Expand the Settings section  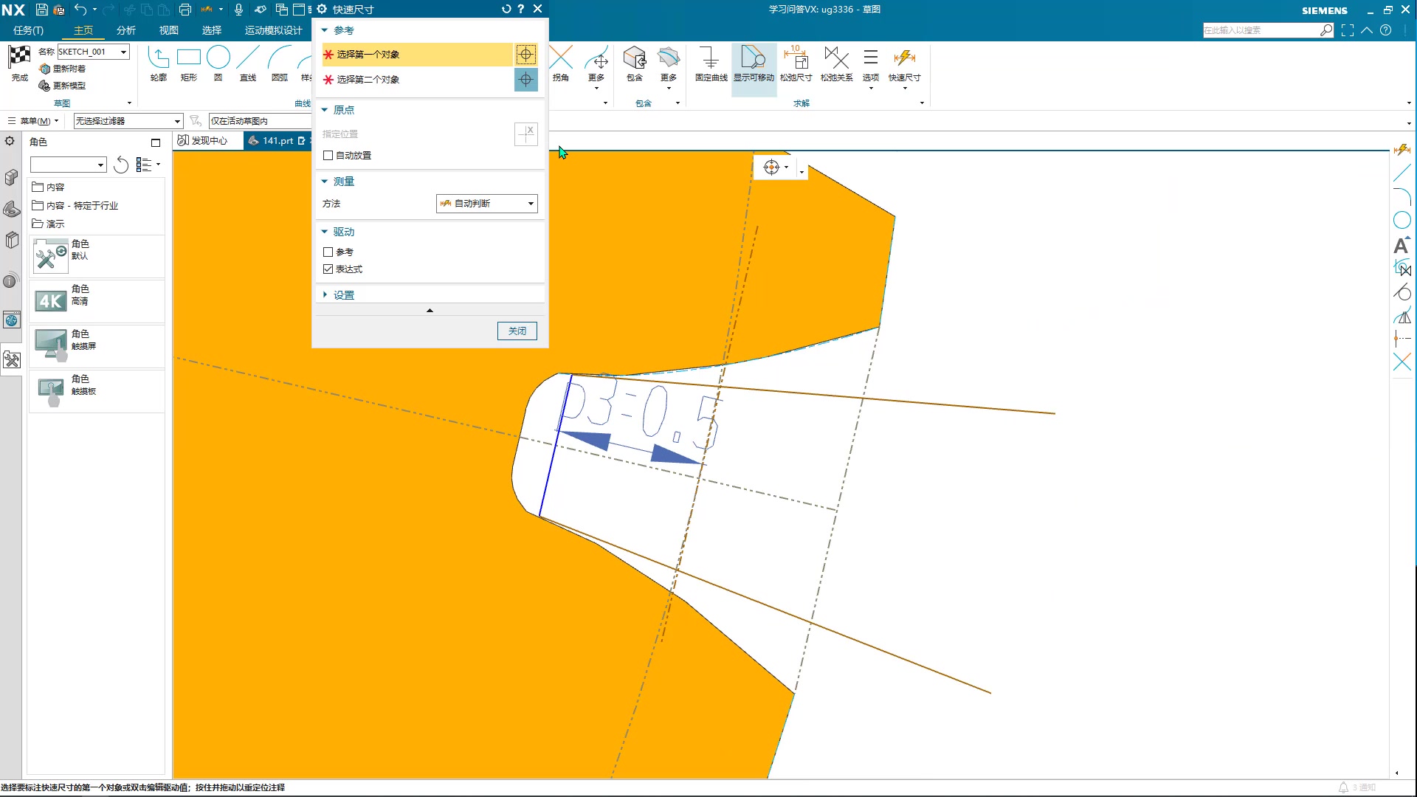[x=343, y=295]
